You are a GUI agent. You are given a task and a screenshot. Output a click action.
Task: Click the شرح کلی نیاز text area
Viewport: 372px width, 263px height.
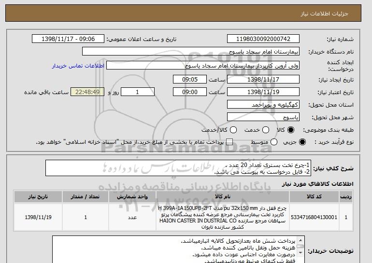[178, 168]
